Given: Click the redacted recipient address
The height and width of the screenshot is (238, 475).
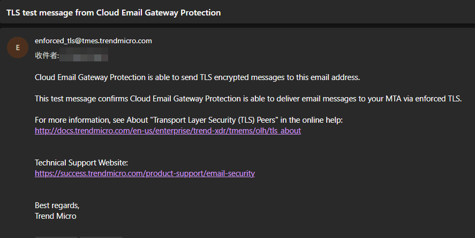Looking at the screenshot, I should (84, 55).
